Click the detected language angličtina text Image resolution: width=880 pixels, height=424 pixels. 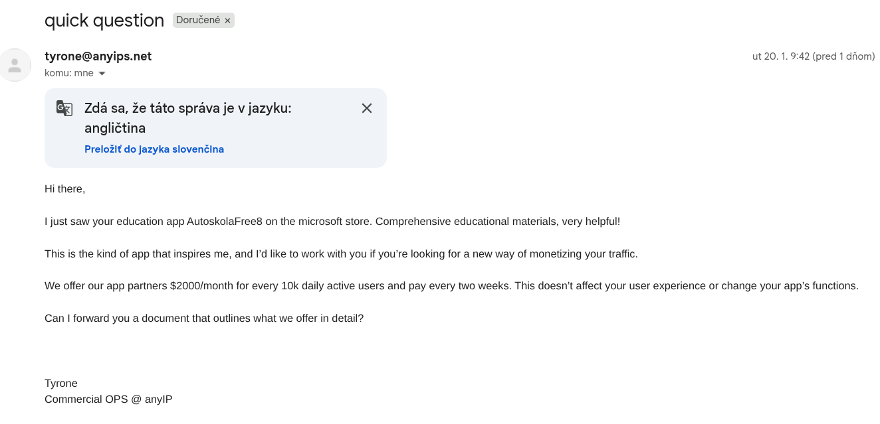click(115, 128)
